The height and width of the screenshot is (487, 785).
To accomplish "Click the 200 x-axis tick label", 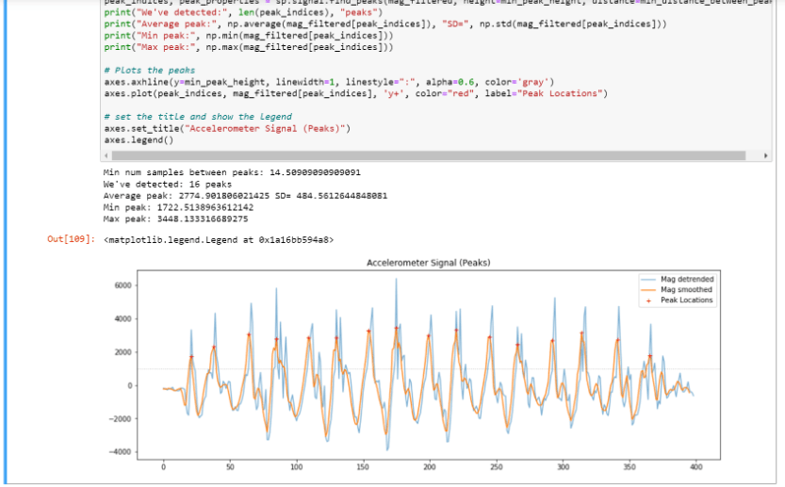I will coord(430,466).
